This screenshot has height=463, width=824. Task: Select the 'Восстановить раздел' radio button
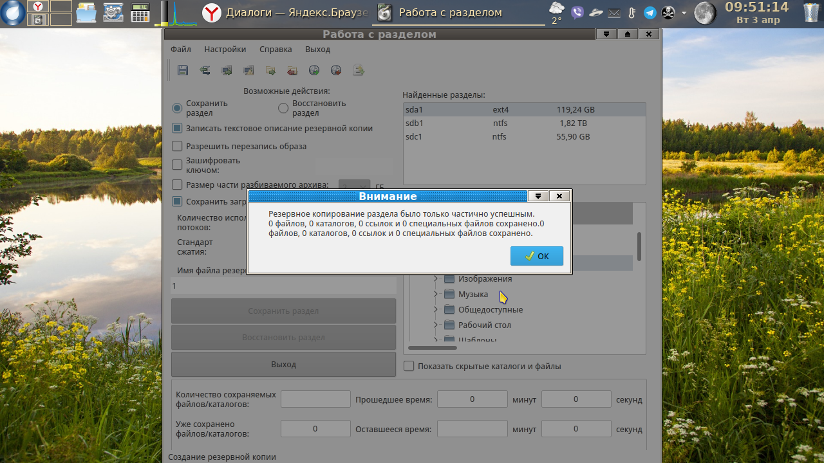283,108
